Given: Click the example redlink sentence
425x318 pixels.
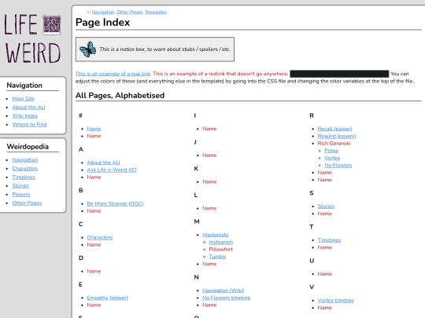Looking at the screenshot, I should pos(220,74).
